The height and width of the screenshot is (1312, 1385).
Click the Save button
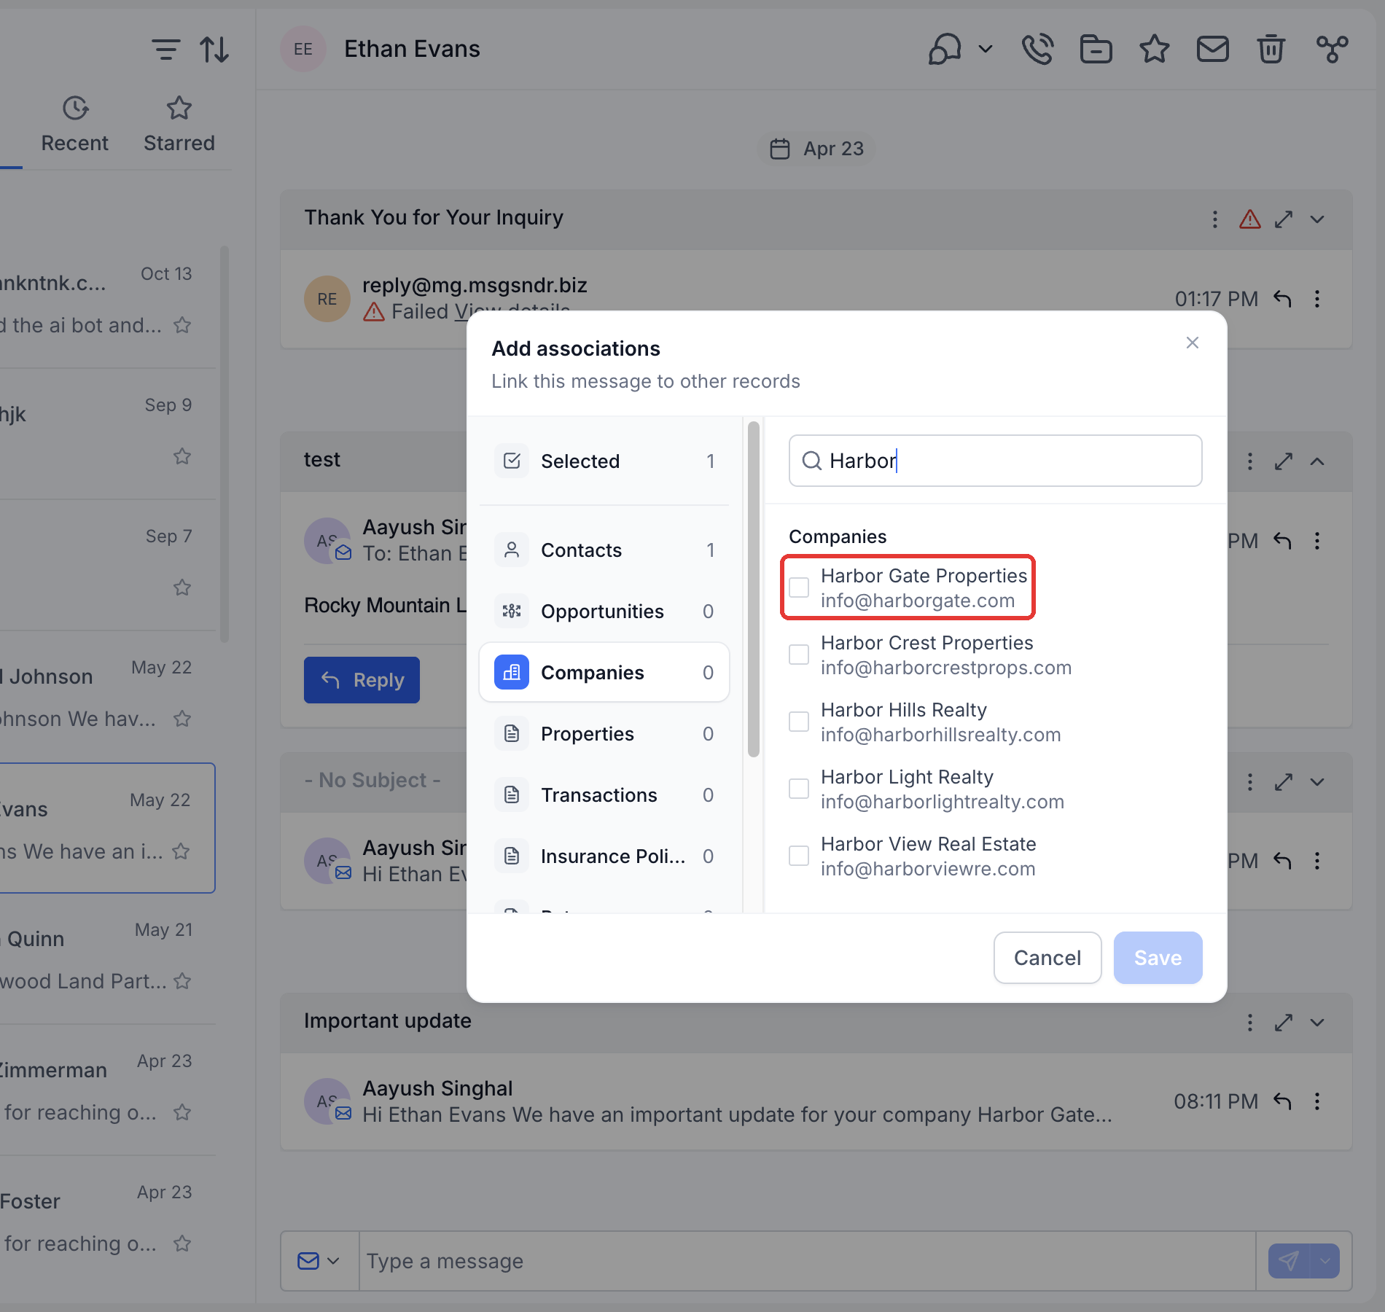click(x=1158, y=958)
